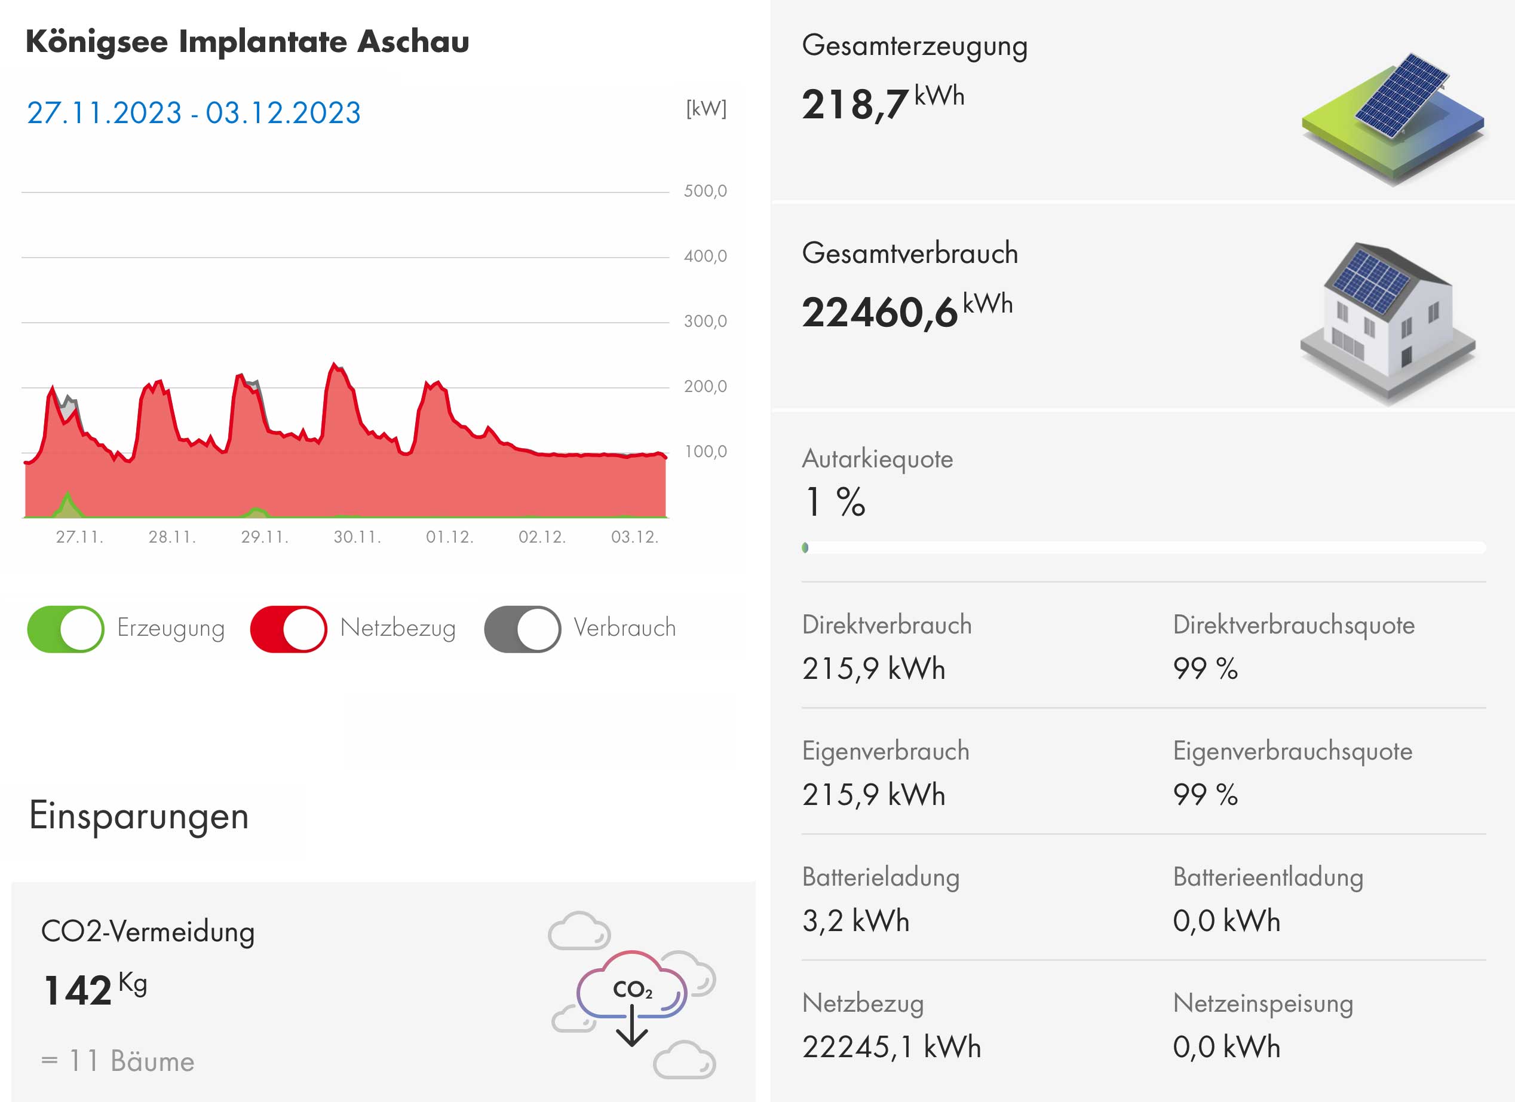The height and width of the screenshot is (1102, 1515).
Task: Select the 30.11. date on chart axis
Action: pyautogui.click(x=357, y=537)
